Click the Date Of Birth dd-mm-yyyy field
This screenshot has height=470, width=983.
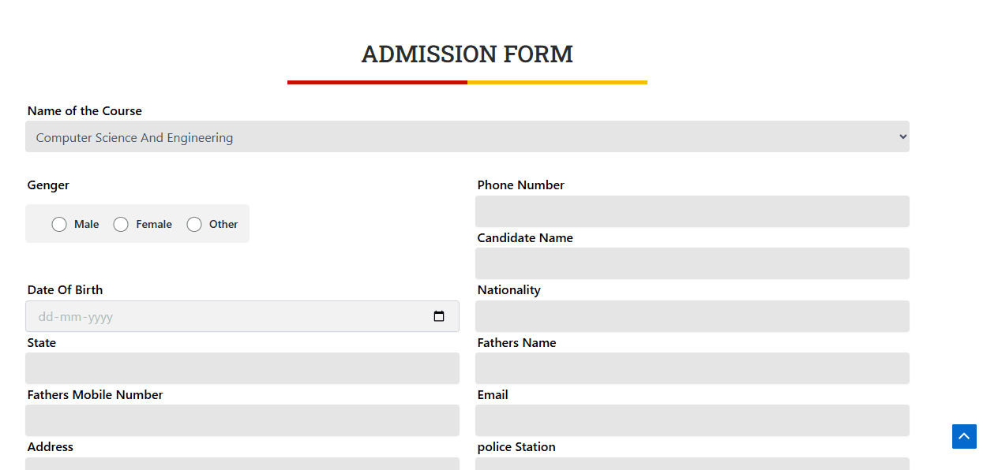(229, 317)
